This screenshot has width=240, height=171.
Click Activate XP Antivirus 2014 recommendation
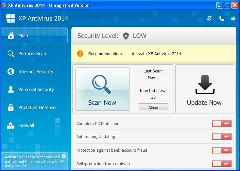pyautogui.click(x=156, y=54)
